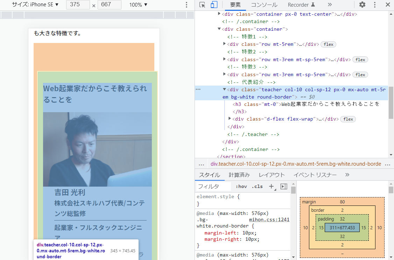Image resolution: width=394 pixels, height=260 pixels.
Task: Toggle the device toolbar icon
Action: [214, 5]
